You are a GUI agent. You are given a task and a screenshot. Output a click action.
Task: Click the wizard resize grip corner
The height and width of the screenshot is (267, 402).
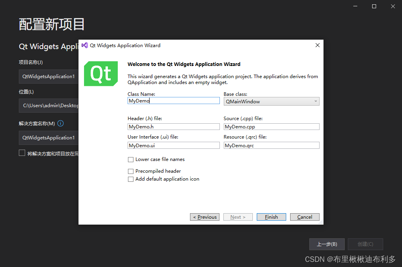coord(321,222)
